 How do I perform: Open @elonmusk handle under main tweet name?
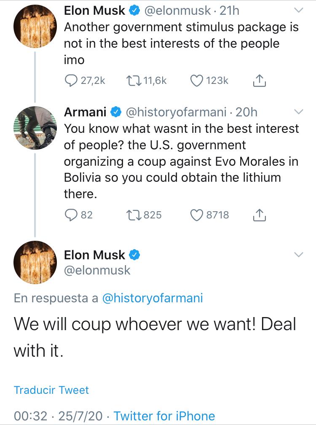[x=97, y=270]
